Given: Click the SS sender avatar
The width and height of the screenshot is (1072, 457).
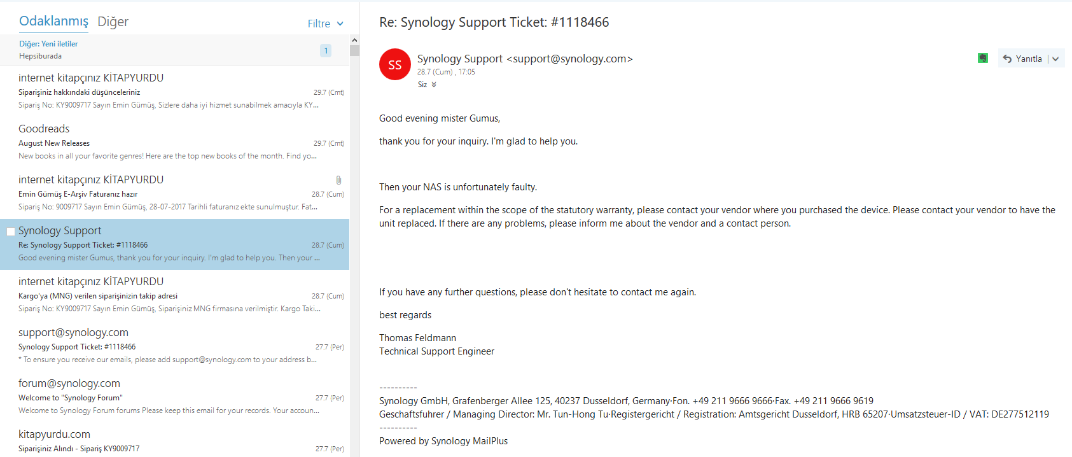Looking at the screenshot, I should coord(394,64).
